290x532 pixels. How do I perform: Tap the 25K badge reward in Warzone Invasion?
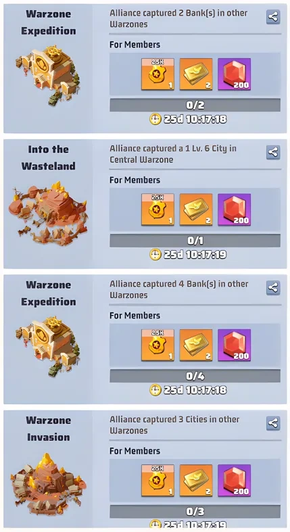pos(158,481)
